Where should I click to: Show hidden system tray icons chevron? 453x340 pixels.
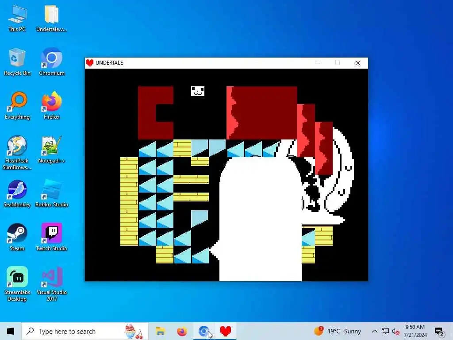pyautogui.click(x=374, y=331)
